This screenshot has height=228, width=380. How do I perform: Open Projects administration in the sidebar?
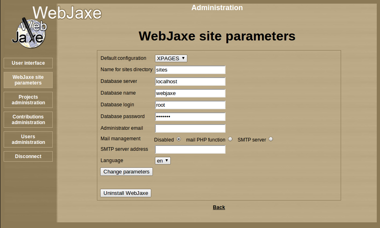pos(28,100)
